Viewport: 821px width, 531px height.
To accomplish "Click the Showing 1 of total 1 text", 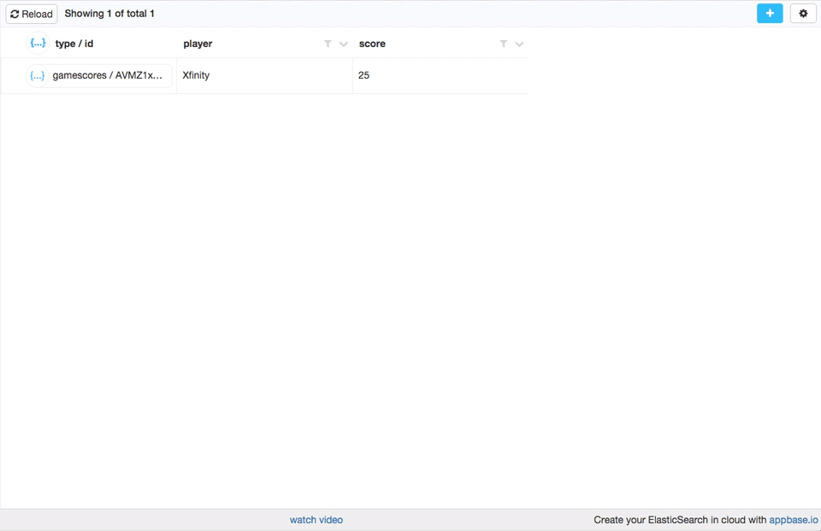I will click(109, 14).
